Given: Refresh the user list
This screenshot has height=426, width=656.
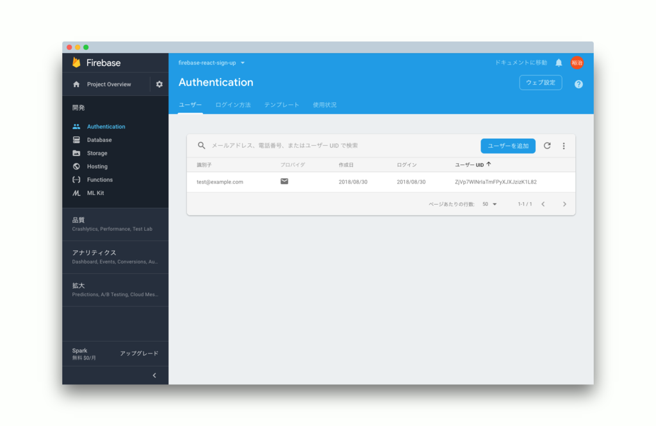Looking at the screenshot, I should (x=547, y=146).
